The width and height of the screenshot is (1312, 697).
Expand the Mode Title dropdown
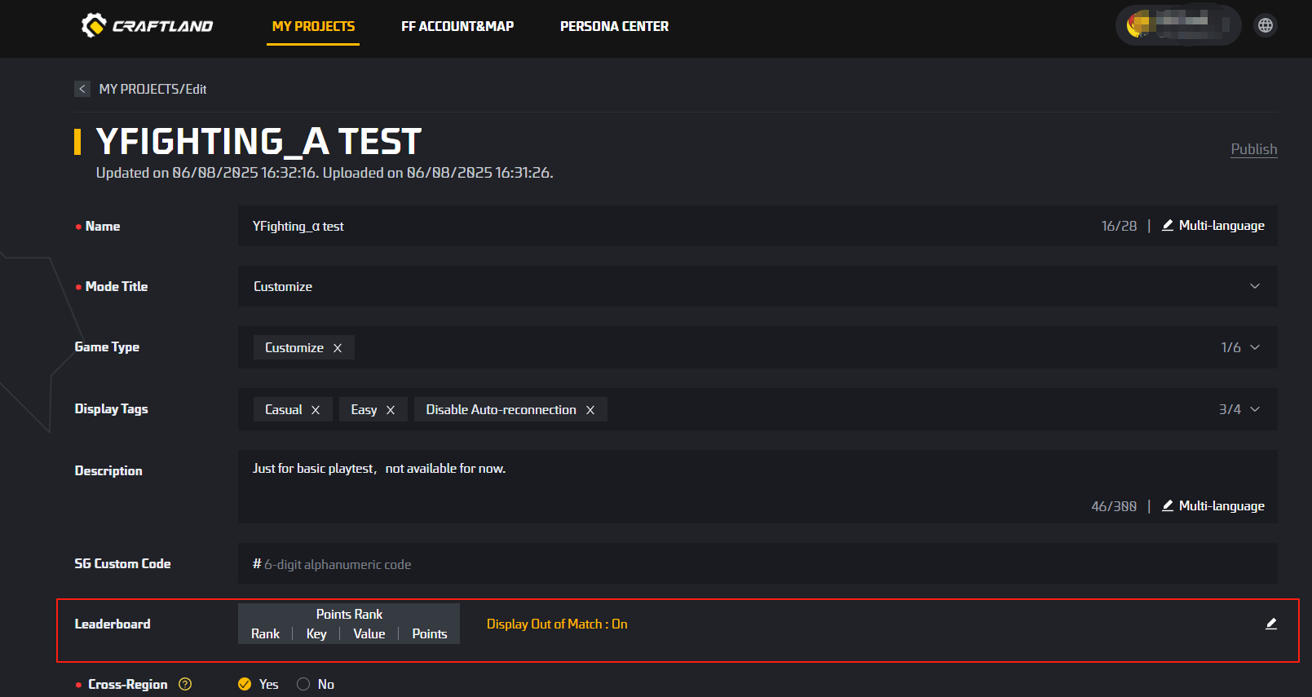coord(1255,286)
